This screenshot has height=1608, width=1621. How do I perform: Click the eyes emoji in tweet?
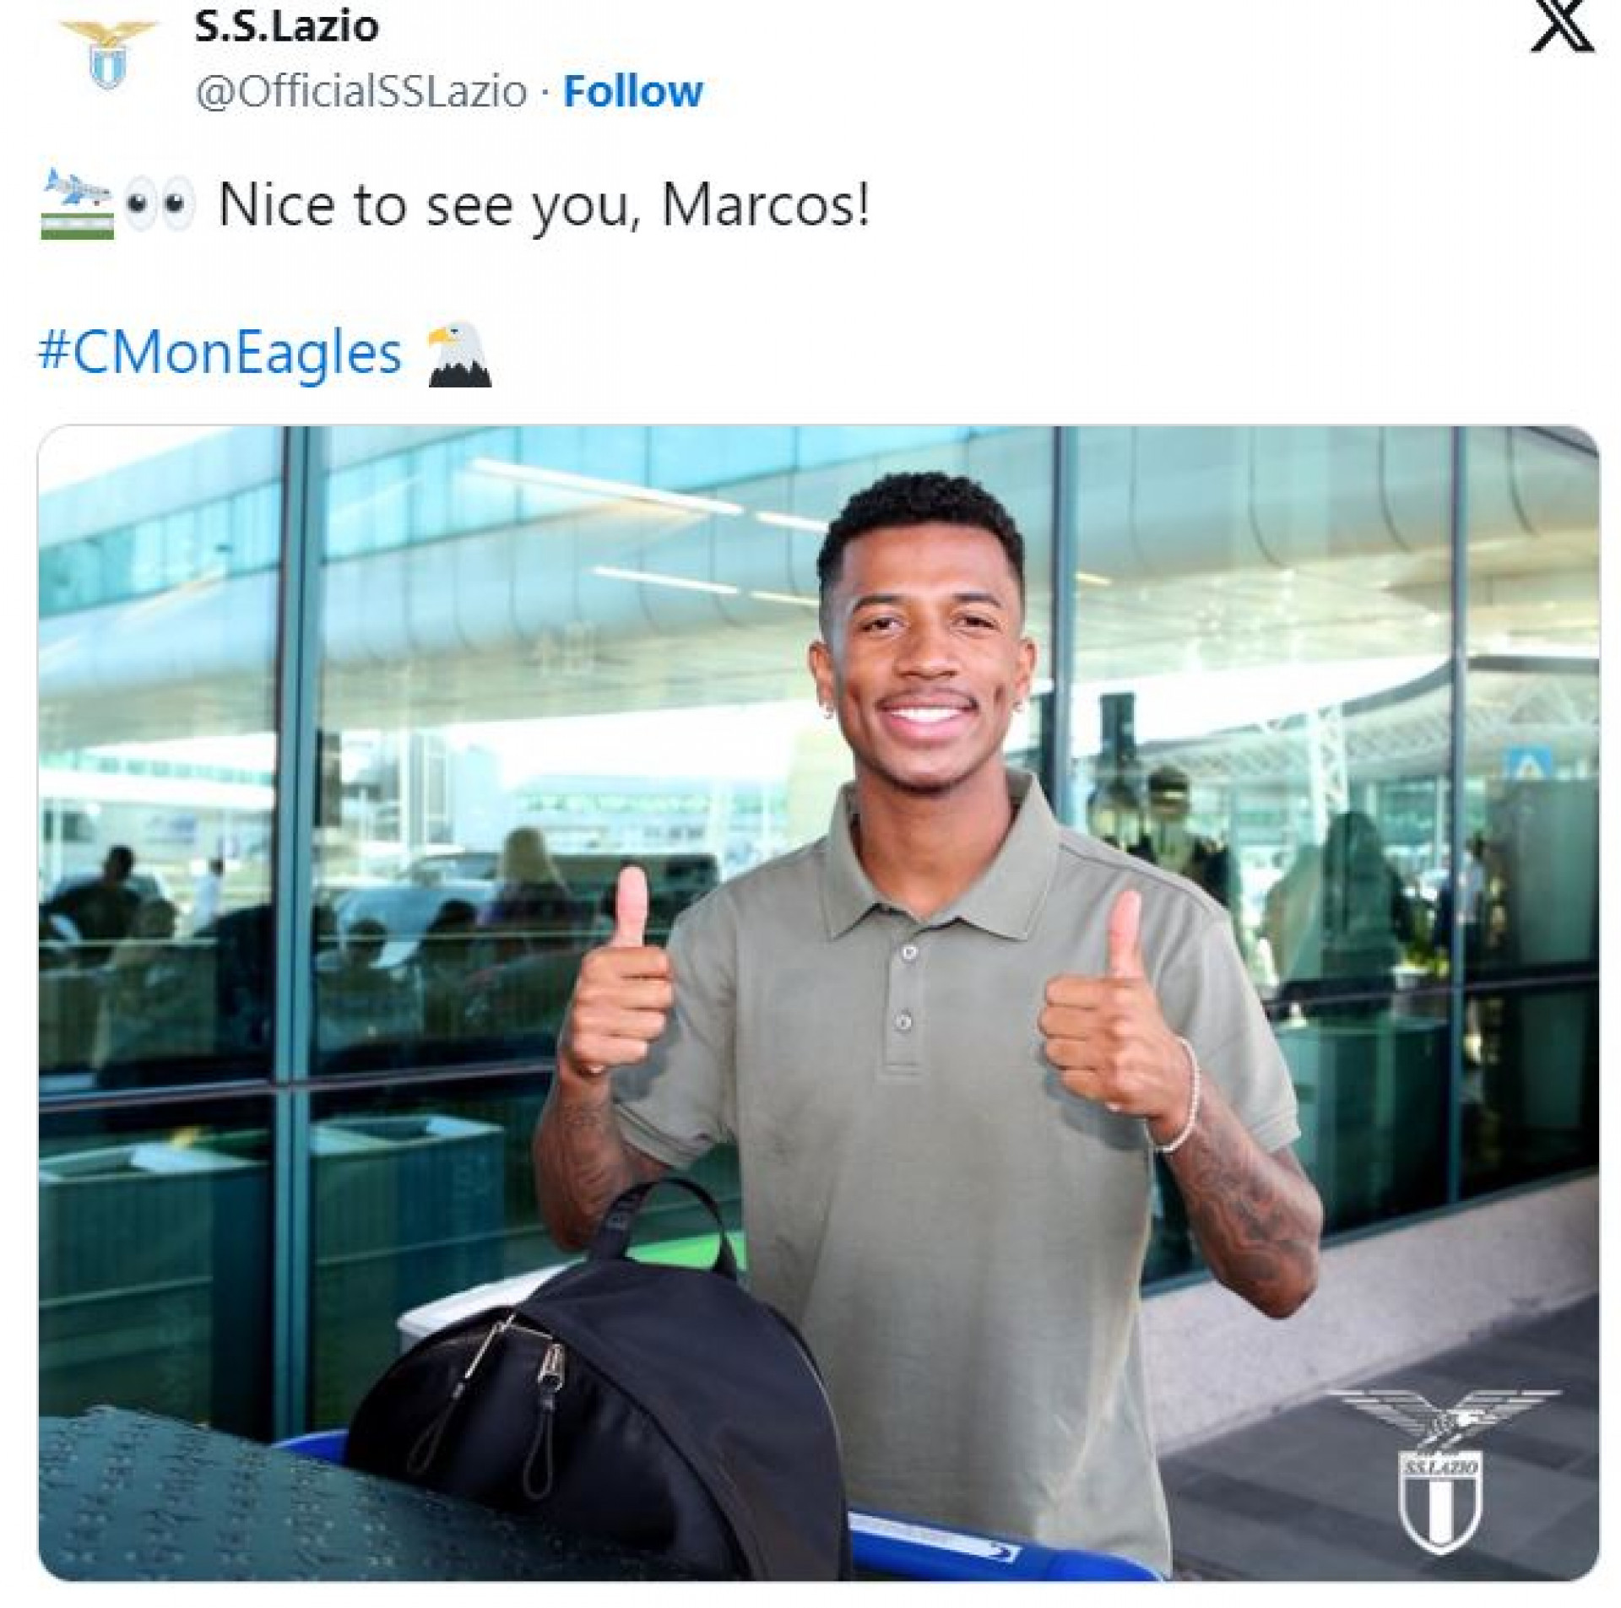[159, 205]
